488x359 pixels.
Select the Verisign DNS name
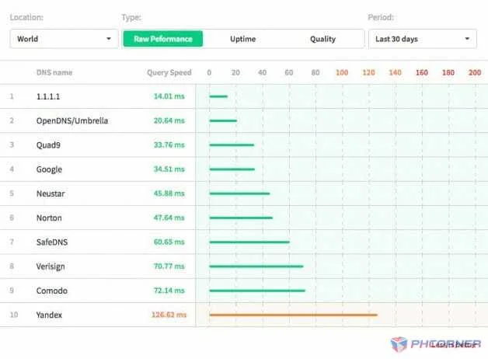[51, 267]
